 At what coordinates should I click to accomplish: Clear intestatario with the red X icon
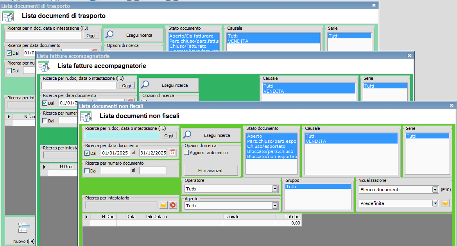[173, 205]
